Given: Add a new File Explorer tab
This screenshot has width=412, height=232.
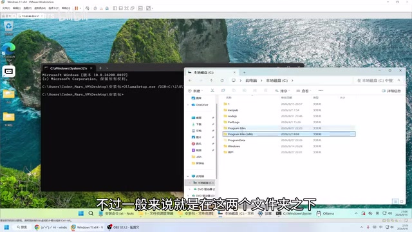Looking at the screenshot, I should [244, 72].
